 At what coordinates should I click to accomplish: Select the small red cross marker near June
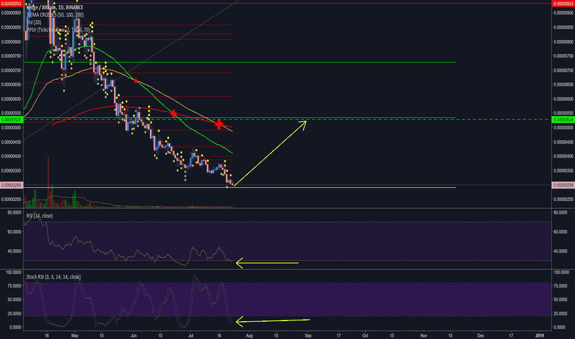pyautogui.click(x=135, y=81)
